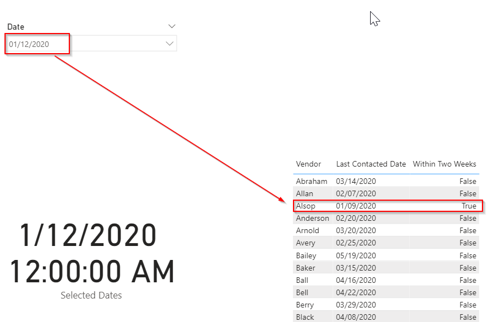Click date 01/09/2020 in Alsop row
The image size is (497, 322).
pos(356,206)
